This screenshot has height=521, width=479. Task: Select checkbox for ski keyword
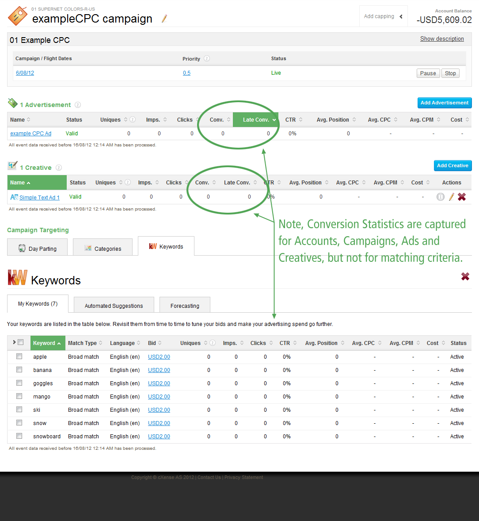[19, 410]
